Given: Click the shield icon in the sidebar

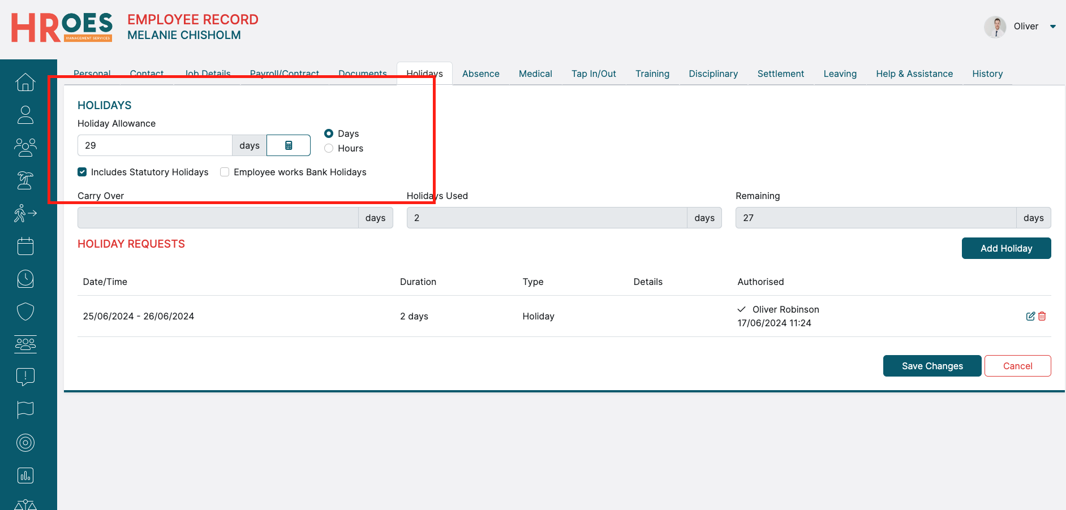Looking at the screenshot, I should click(x=25, y=312).
